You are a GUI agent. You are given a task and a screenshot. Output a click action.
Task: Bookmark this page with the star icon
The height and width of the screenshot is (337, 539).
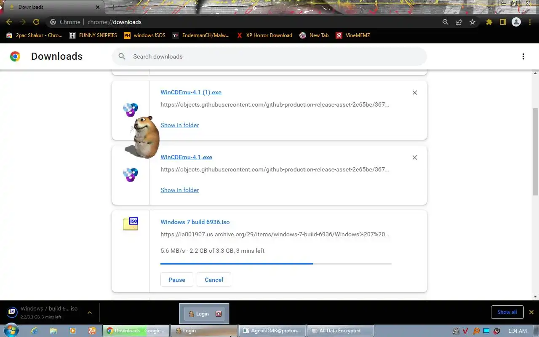click(472, 22)
